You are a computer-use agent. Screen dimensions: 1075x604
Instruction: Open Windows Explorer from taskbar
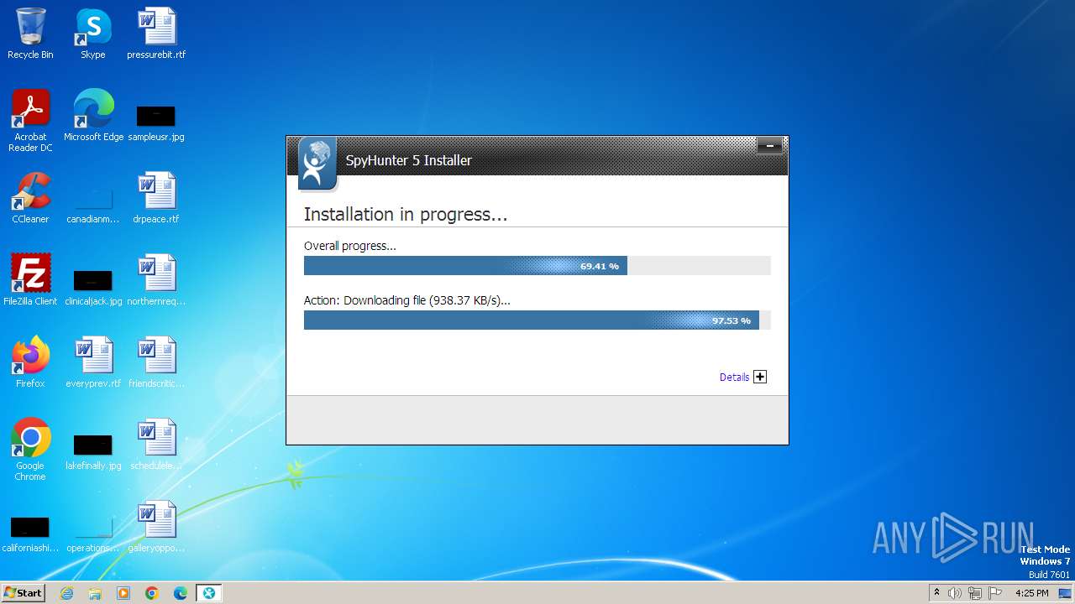click(x=95, y=593)
